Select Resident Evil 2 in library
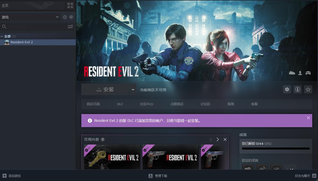 tap(38, 42)
